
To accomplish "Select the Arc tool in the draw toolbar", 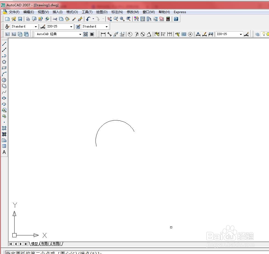I will 4,74.
